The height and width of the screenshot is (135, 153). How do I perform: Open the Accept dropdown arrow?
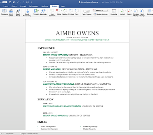coord(125,11)
